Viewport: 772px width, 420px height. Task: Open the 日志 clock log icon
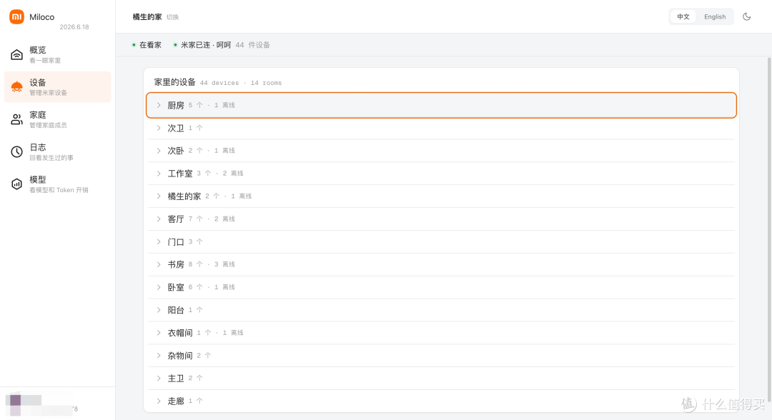[x=16, y=152]
